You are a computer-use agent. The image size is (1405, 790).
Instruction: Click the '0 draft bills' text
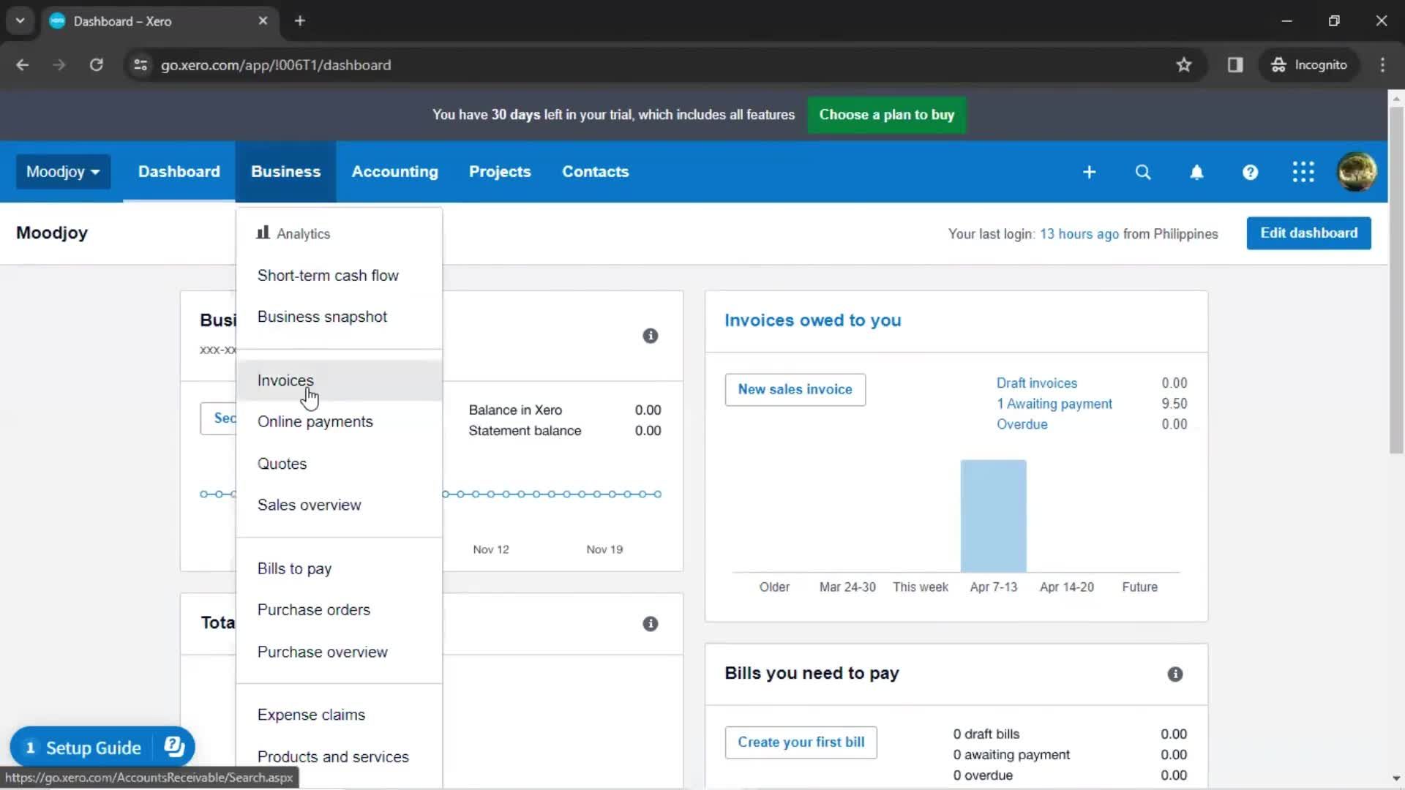click(986, 734)
